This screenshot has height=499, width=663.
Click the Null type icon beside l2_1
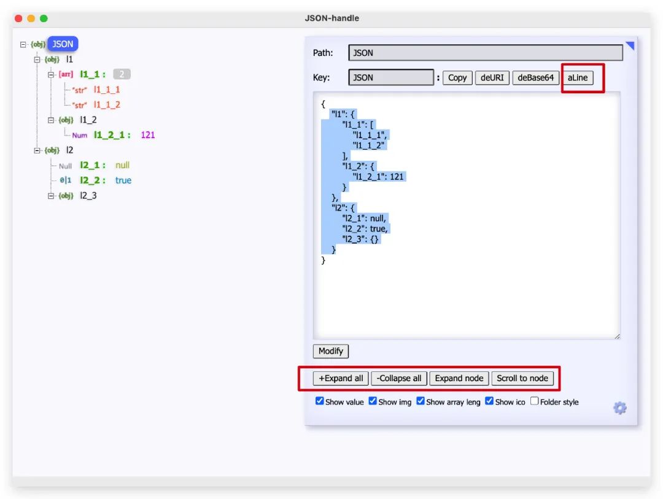pos(66,166)
